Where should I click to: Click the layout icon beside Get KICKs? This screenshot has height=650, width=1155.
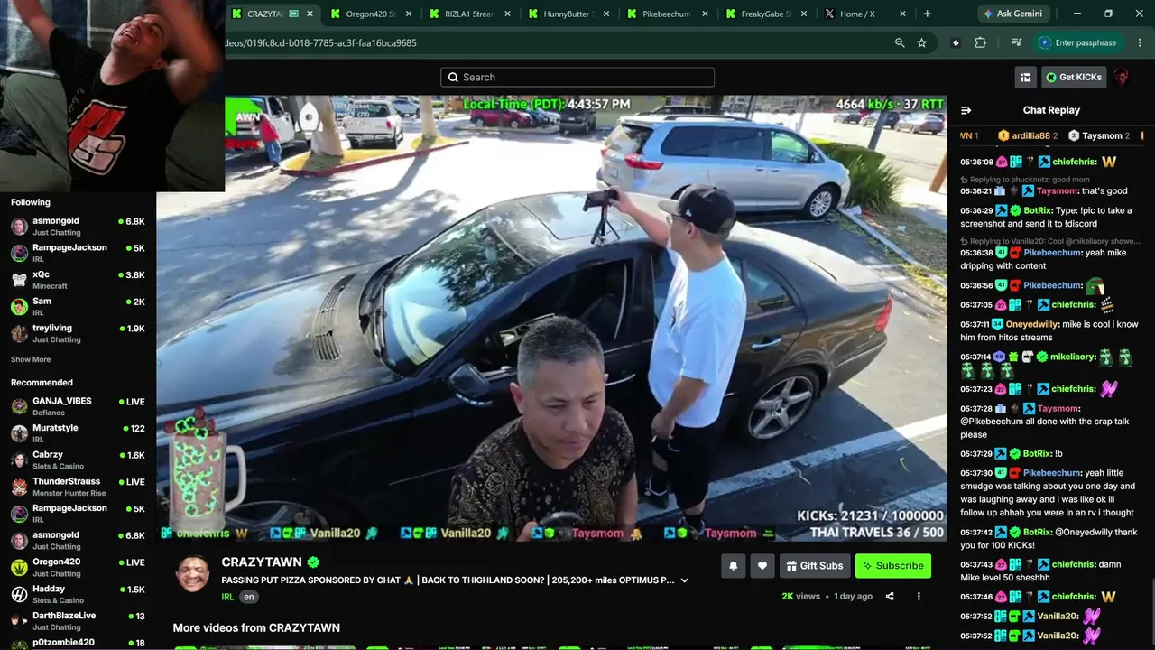(1025, 78)
